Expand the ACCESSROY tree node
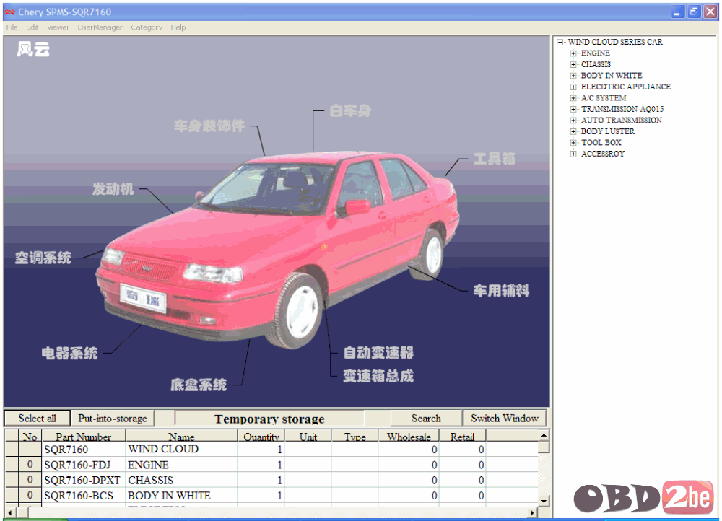 573,154
